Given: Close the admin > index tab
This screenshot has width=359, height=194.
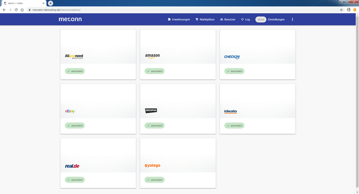Looking at the screenshot, I should coord(43,3).
